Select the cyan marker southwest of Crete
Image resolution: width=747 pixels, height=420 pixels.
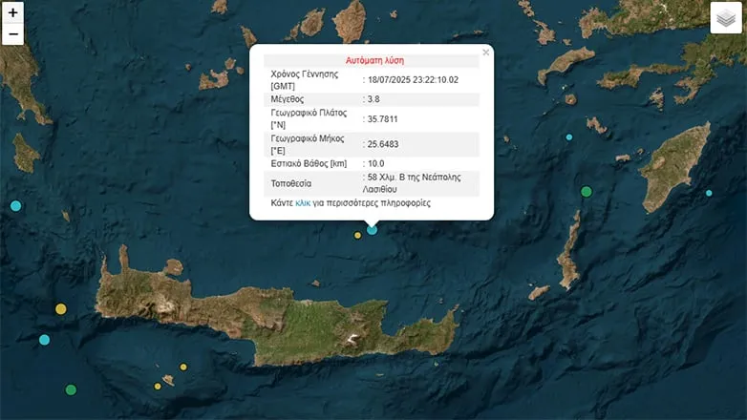pyautogui.click(x=44, y=340)
